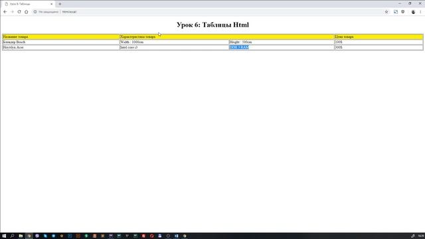425x239 pixels.
Task: Click the Ноутбук Acer table cell
Action: click(61, 47)
